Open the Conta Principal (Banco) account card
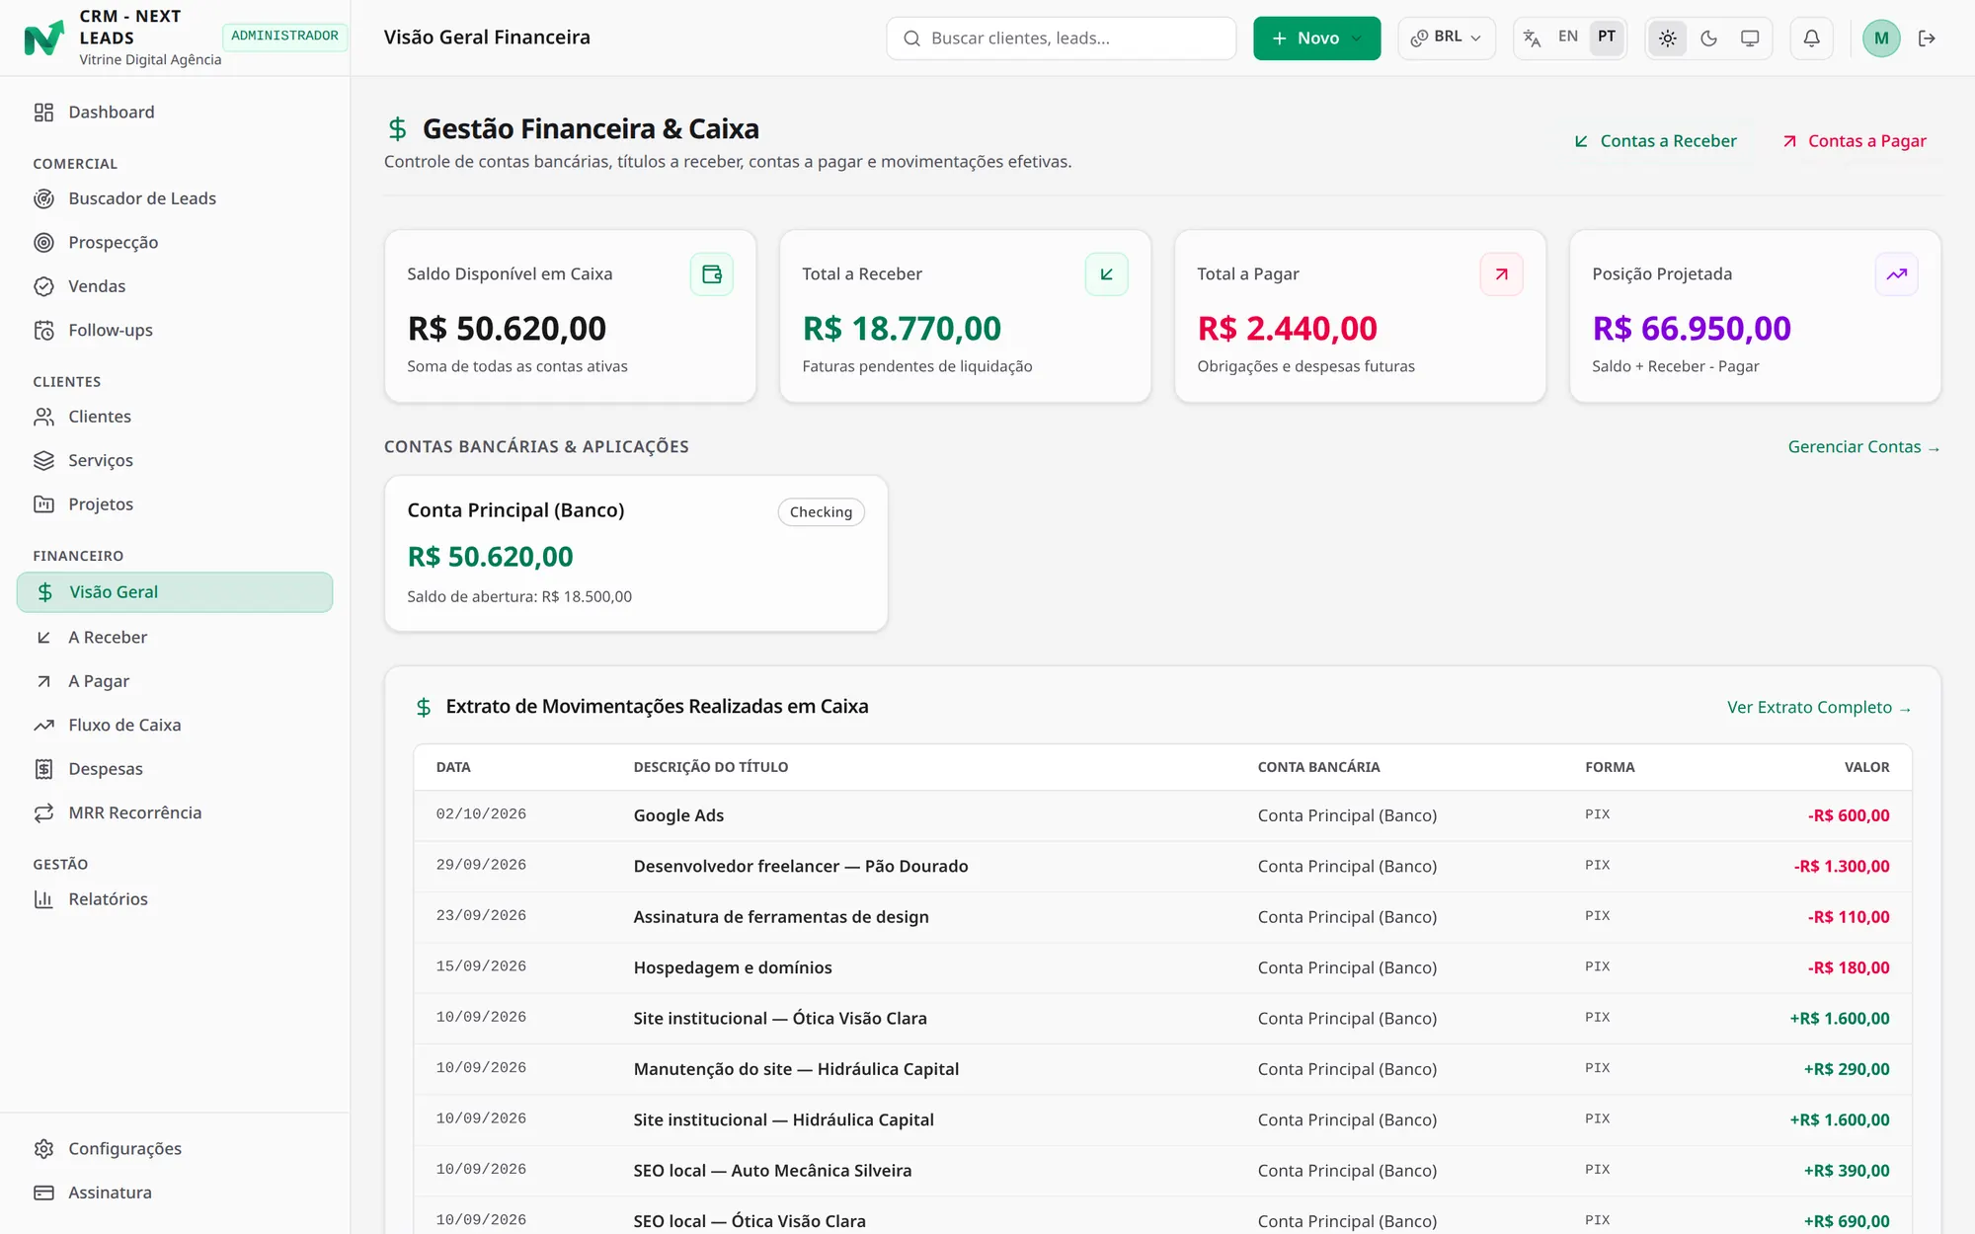 pos(636,554)
